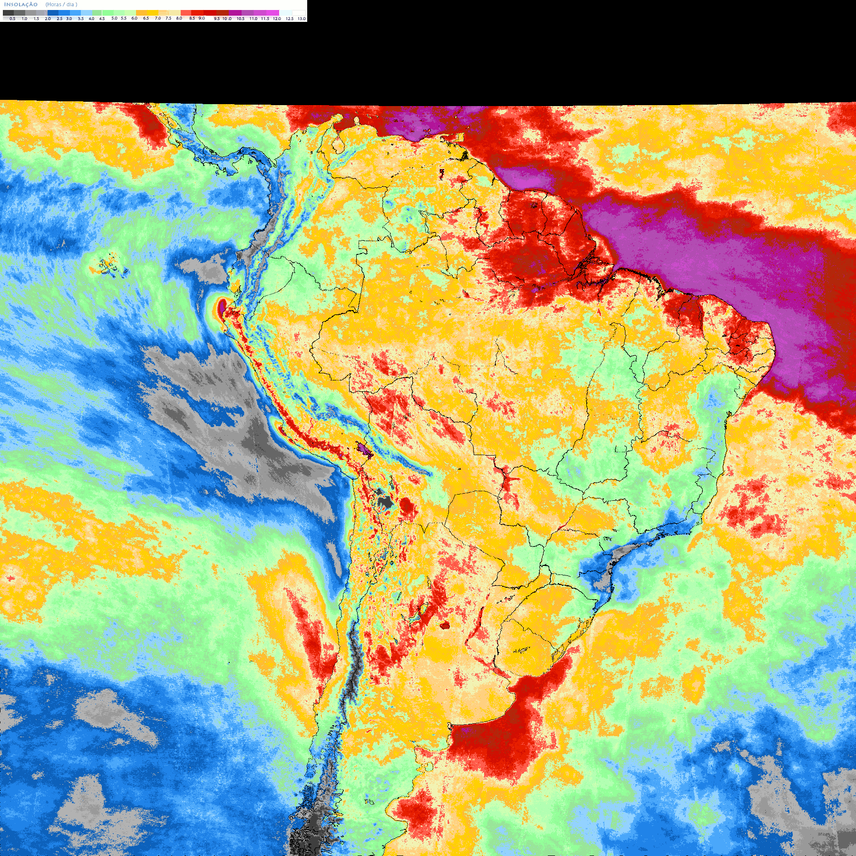856x856 pixels.
Task: Select the pale blue swatch above 12.5
Action: coord(285,13)
